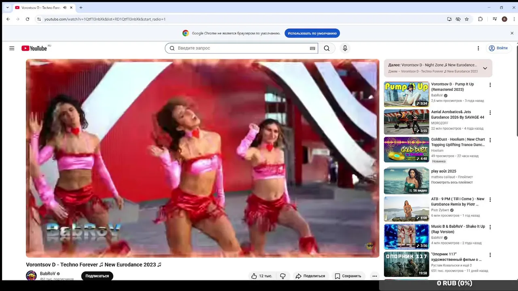Click Использовать по умолчанию button
This screenshot has height=291, width=518.
(x=312, y=33)
